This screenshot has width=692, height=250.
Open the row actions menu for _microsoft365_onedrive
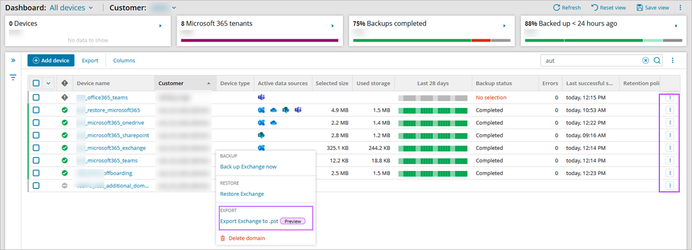coord(670,123)
